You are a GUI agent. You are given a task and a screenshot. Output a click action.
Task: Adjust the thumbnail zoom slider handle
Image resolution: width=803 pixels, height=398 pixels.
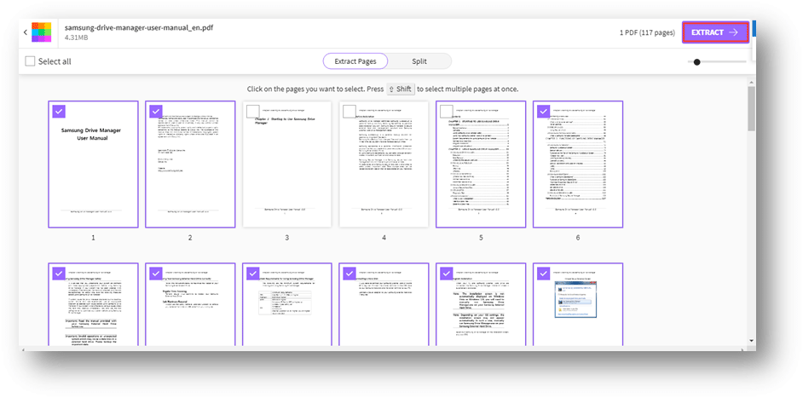(696, 62)
